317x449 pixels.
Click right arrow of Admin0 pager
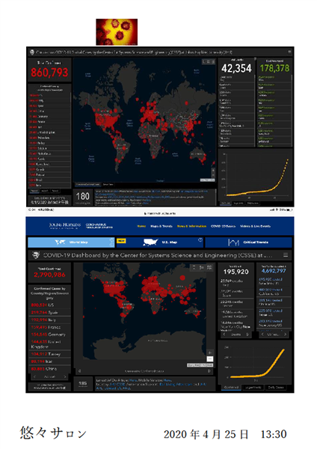(64, 376)
